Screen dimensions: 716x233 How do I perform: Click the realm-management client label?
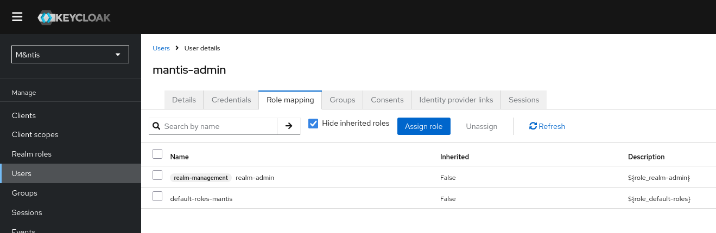tap(201, 178)
